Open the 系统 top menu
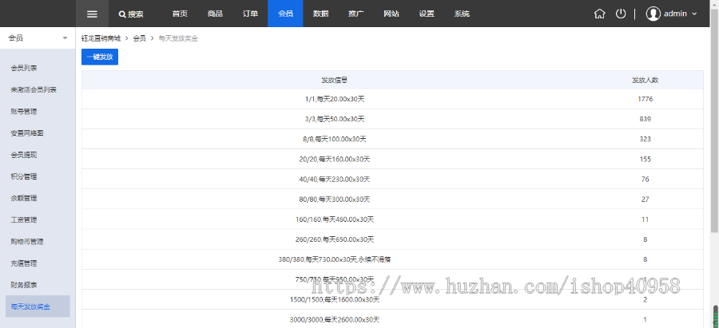719x328 pixels. (462, 14)
